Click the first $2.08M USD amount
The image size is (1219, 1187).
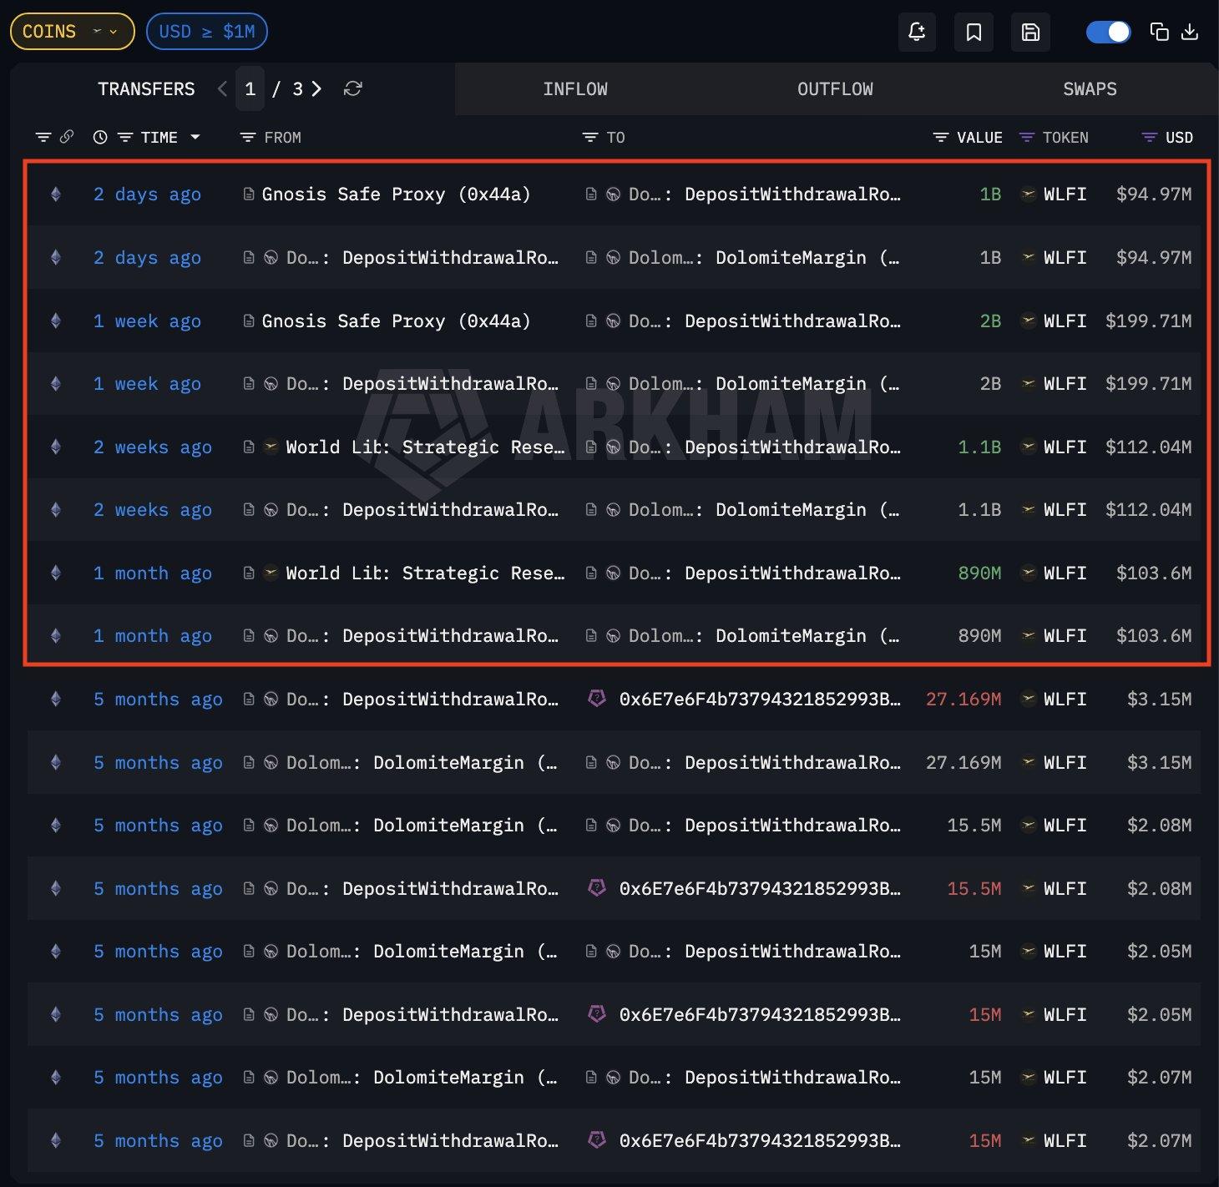tap(1160, 826)
